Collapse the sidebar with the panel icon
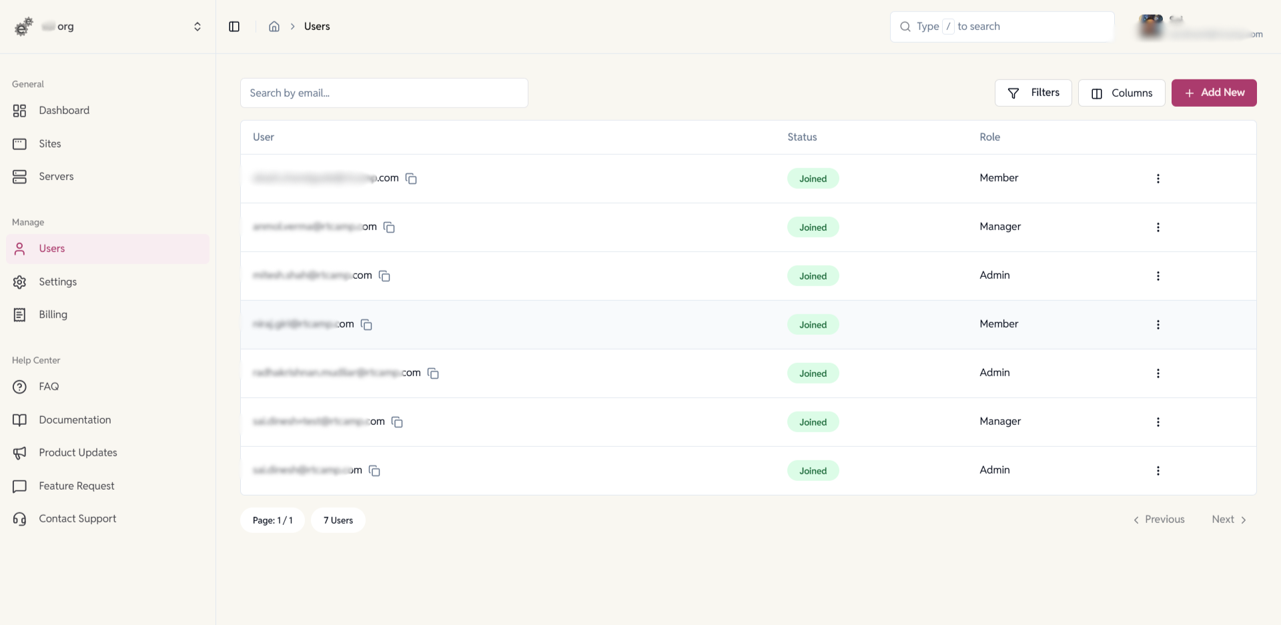Viewport: 1281px width, 625px height. pos(234,26)
